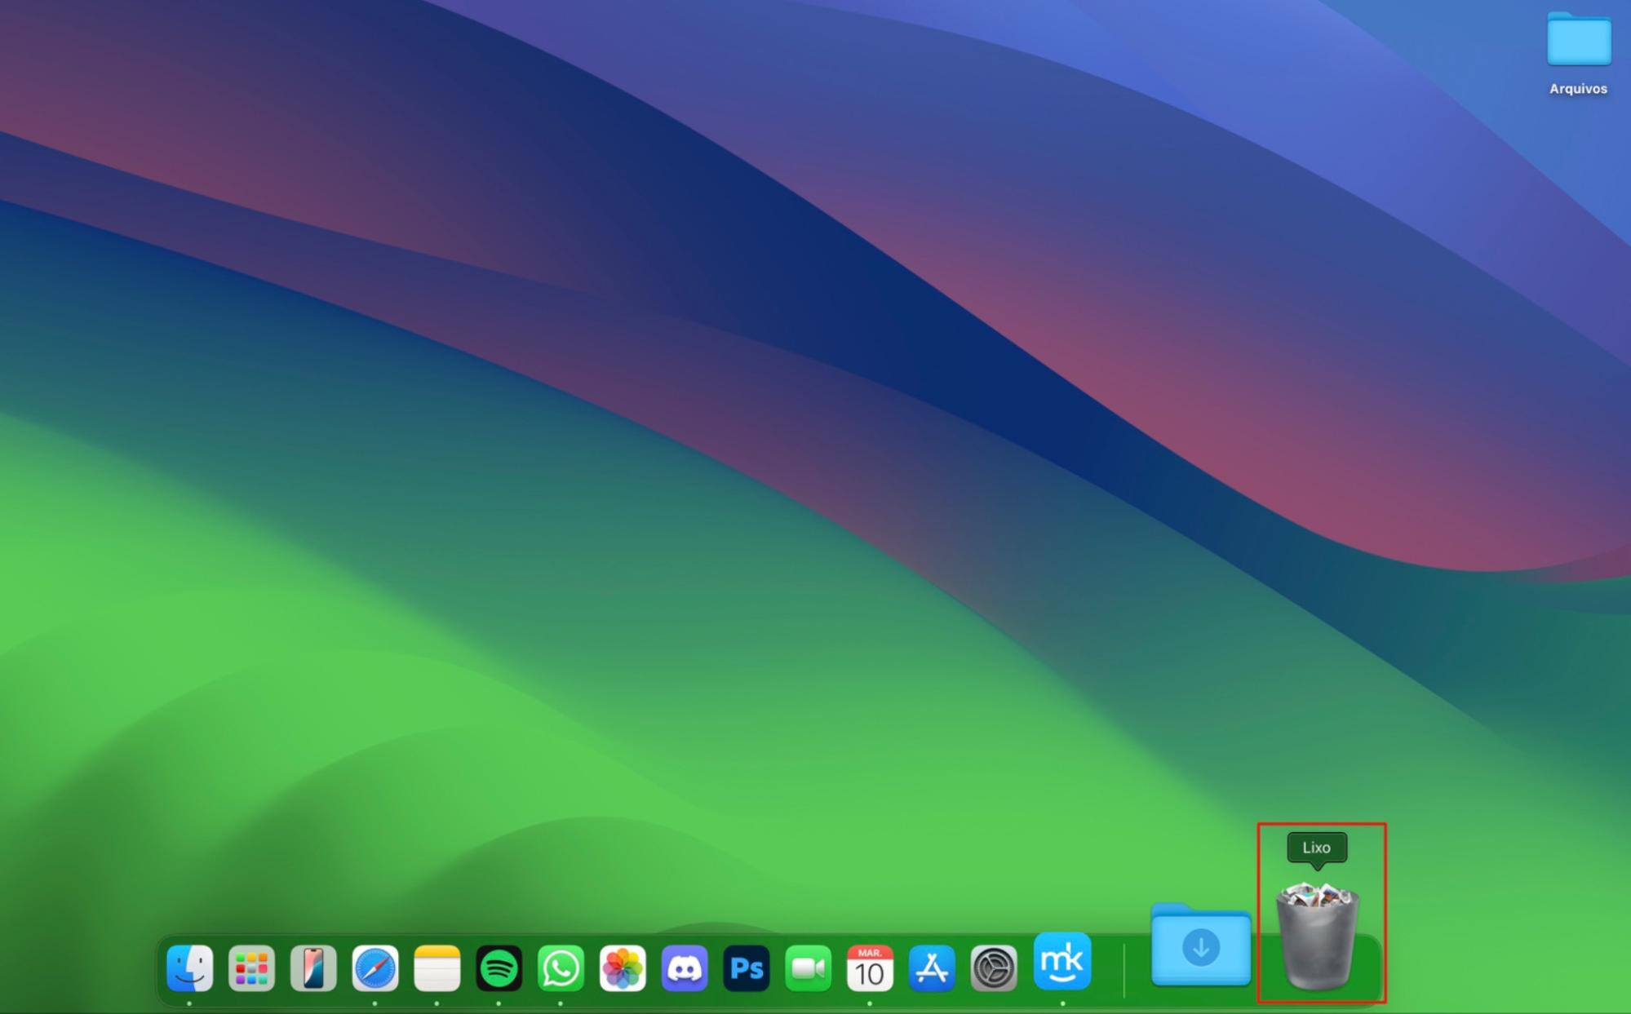Click the Lixo tooltip label

(x=1318, y=848)
